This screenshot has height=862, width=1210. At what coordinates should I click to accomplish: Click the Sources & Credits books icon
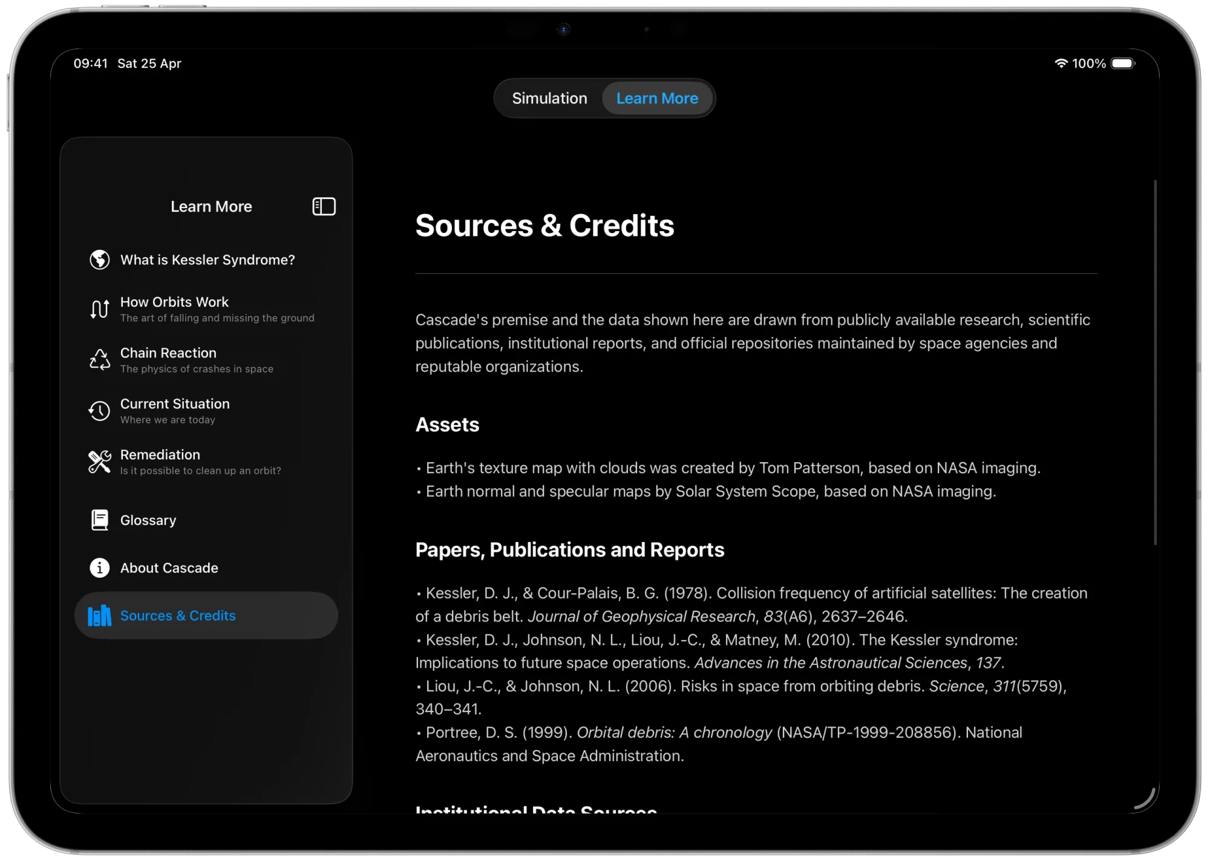click(100, 616)
